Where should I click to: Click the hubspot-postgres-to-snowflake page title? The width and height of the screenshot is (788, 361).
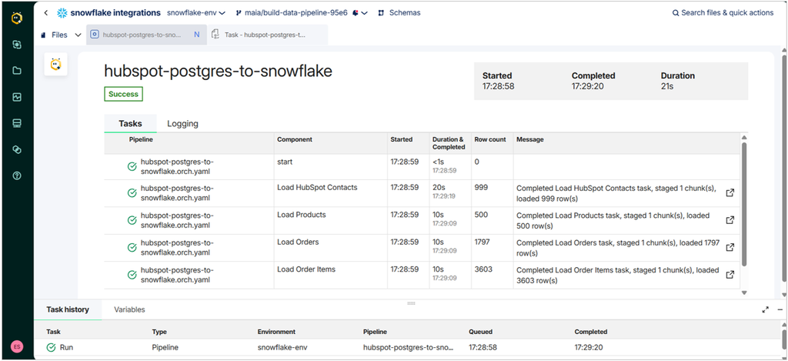click(x=218, y=72)
